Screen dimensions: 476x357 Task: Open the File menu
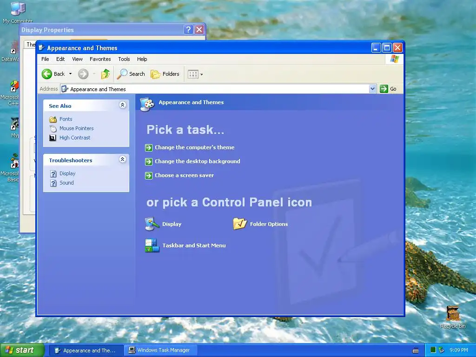tap(45, 59)
